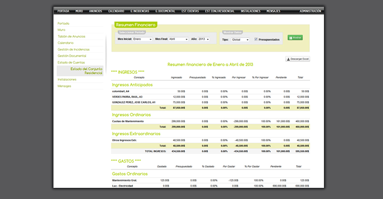Click '% Por Ingresar' column header
This screenshot has width=383, height=199.
click(x=261, y=78)
